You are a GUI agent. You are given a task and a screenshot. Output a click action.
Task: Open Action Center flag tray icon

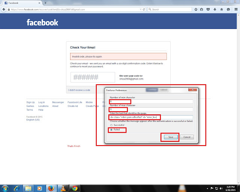(x=212, y=189)
